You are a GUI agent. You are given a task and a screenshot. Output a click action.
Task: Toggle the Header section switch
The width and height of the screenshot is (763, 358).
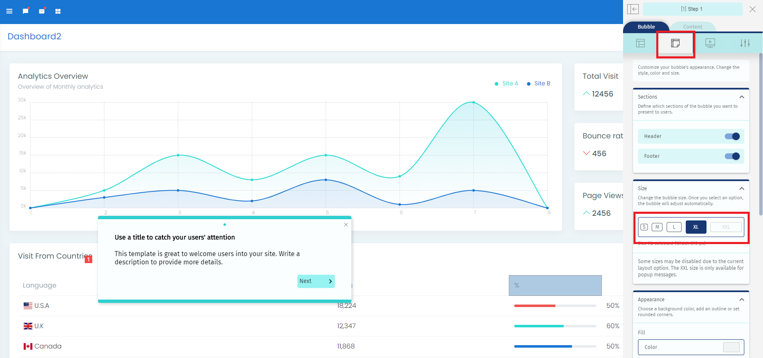[x=732, y=136]
